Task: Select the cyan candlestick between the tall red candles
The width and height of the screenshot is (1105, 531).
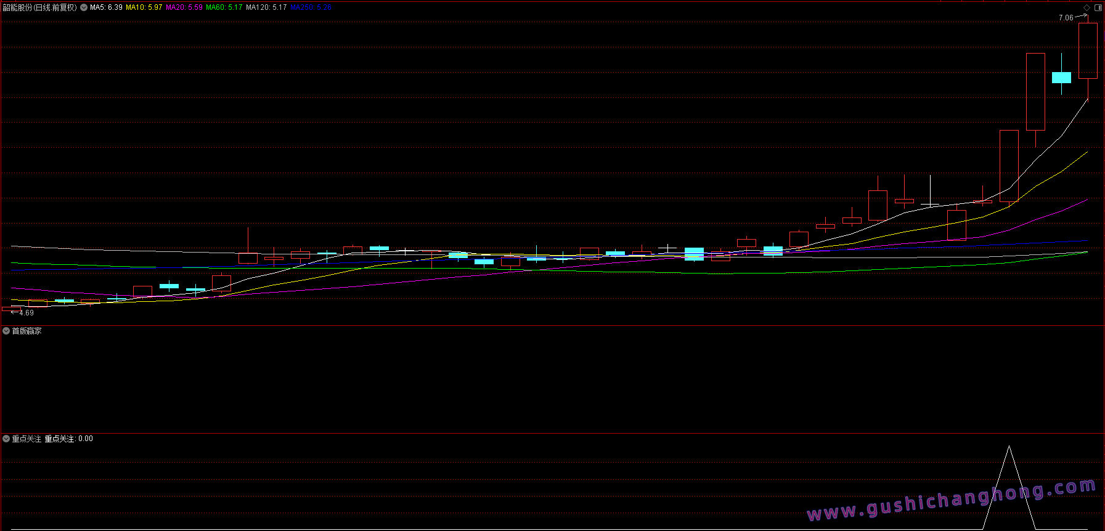Action: 1061,77
